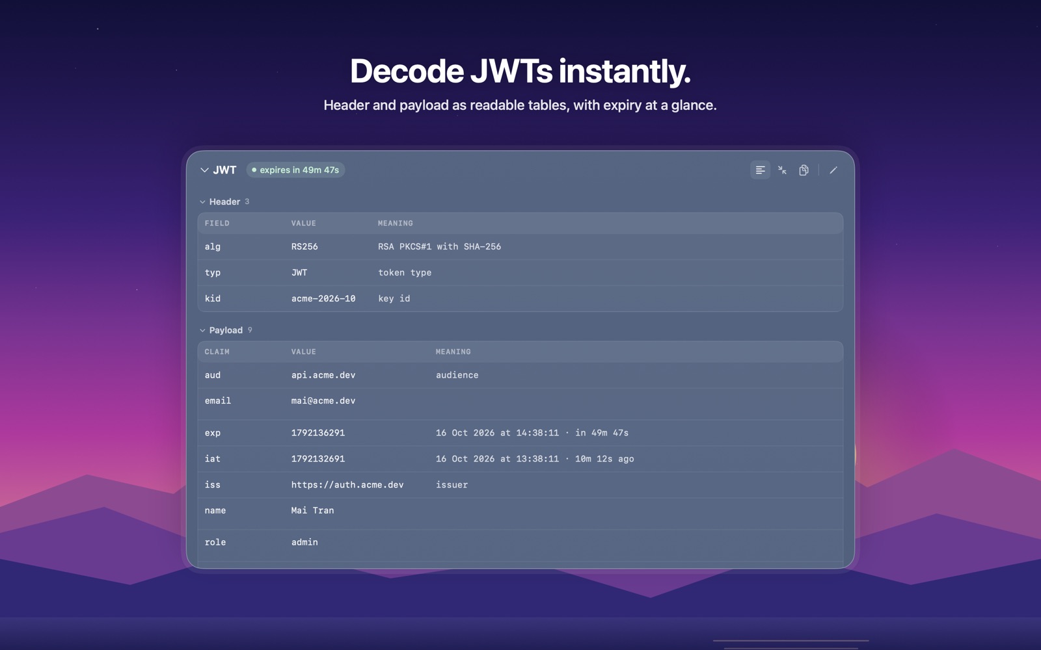Toggle the formatted text view icon
1041x650 pixels.
click(760, 170)
